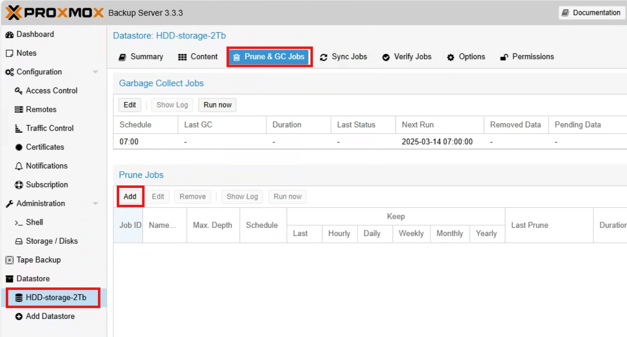The width and height of the screenshot is (627, 337).
Task: Click the Remotes server icon
Action: coord(19,109)
